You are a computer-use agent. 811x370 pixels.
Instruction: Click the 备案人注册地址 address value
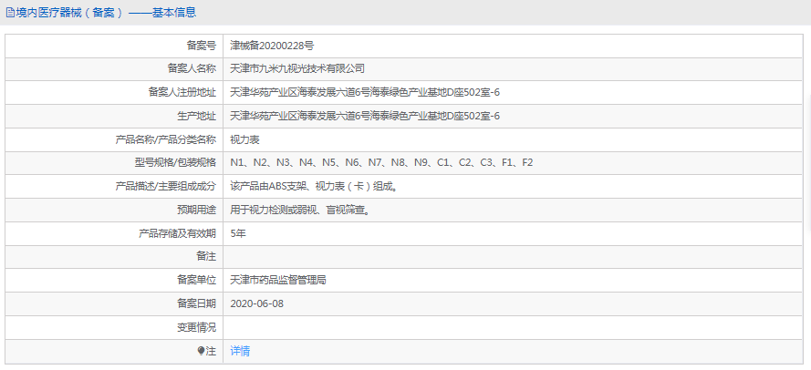click(x=365, y=93)
